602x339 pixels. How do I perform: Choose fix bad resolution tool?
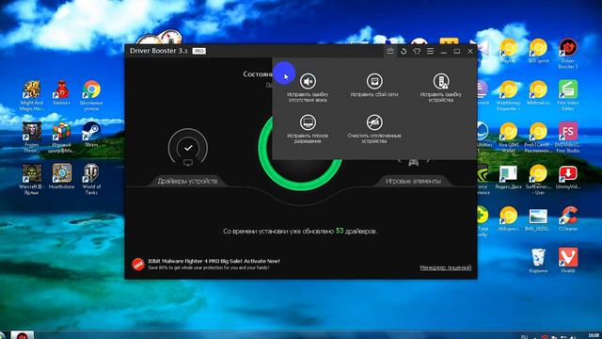coord(308,129)
